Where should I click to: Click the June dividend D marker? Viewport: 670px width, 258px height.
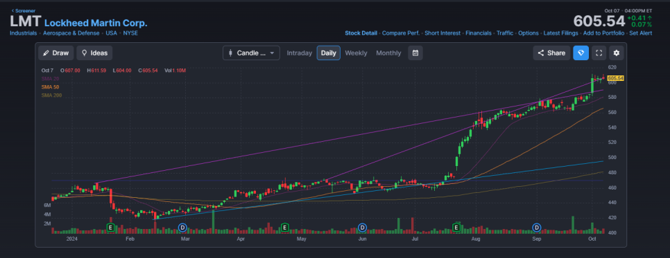pyautogui.click(x=362, y=228)
